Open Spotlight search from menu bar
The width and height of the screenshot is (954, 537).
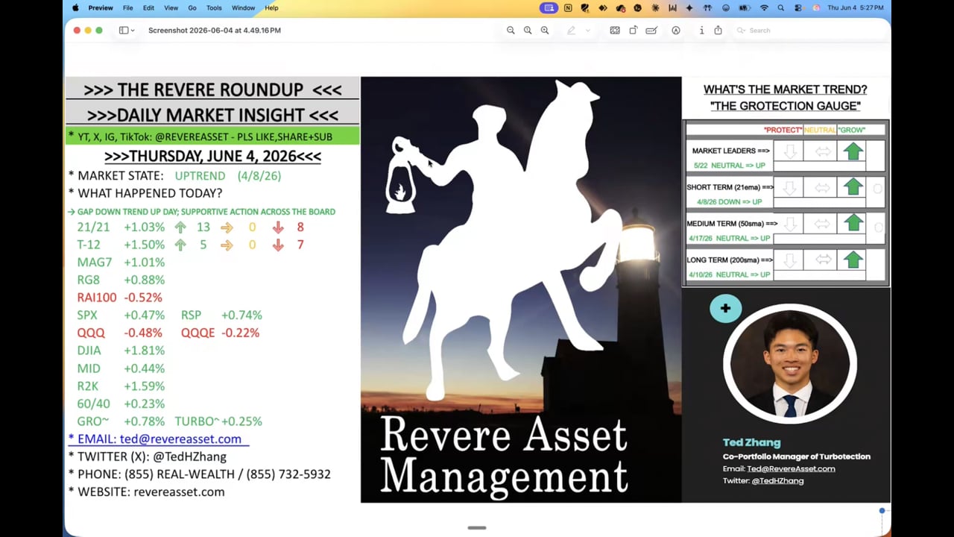pyautogui.click(x=781, y=7)
